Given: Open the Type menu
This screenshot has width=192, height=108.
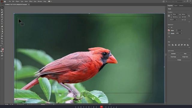Looking at the screenshot, I should pyautogui.click(x=22, y=1).
